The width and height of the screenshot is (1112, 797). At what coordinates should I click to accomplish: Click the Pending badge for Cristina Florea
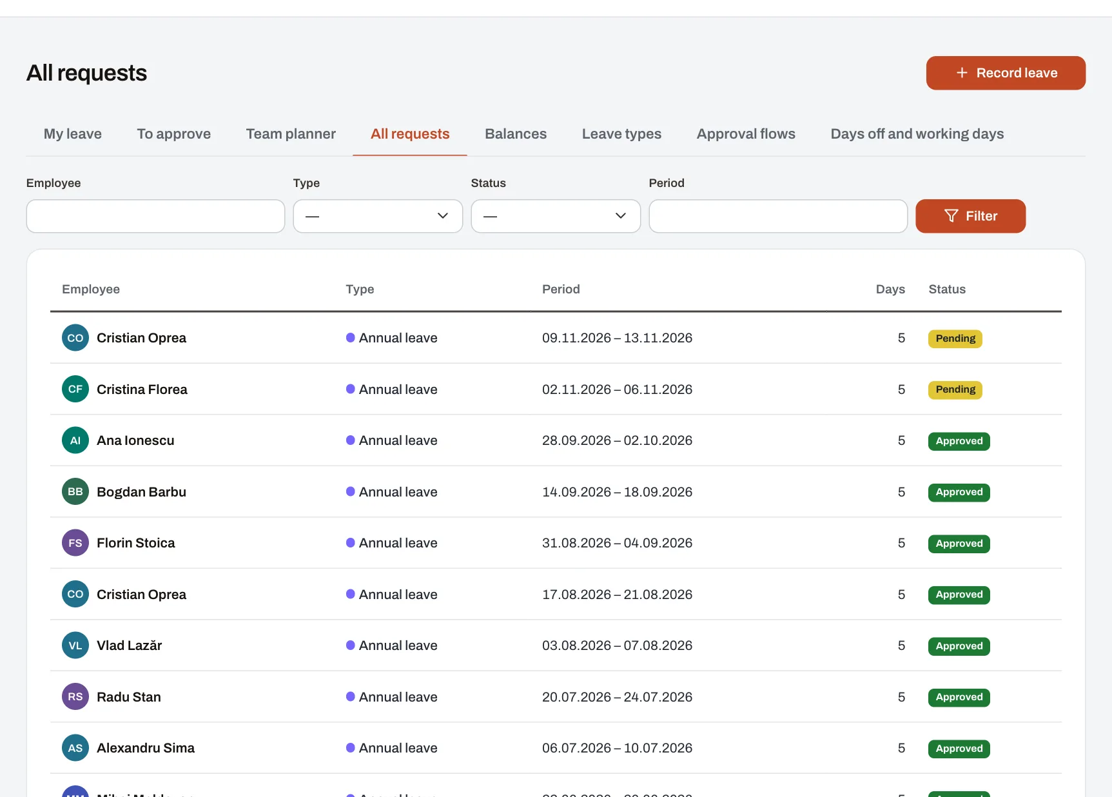[x=955, y=389]
